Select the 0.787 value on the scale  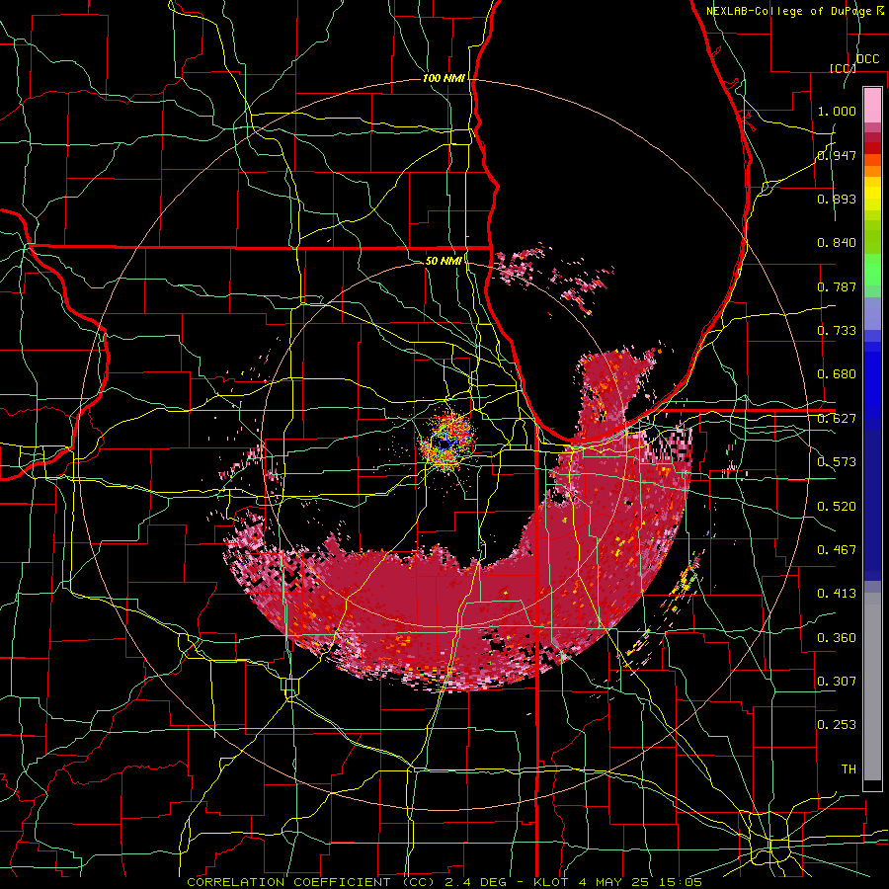tap(837, 286)
